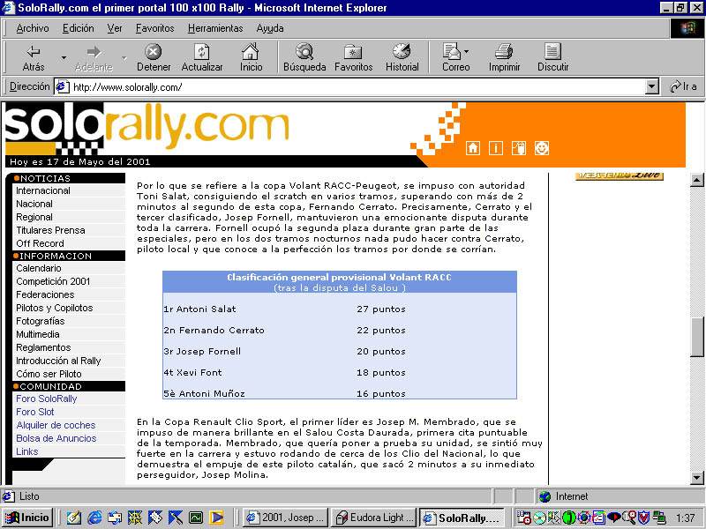View Titulares Prensa

(x=50, y=230)
